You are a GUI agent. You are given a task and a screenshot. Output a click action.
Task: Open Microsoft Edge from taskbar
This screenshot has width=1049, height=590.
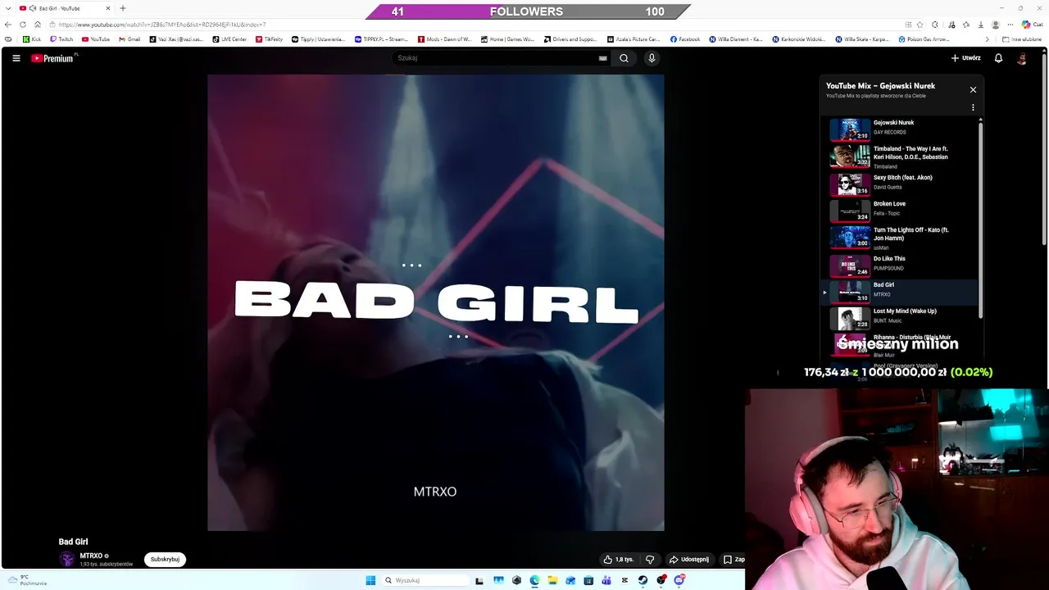(x=534, y=580)
